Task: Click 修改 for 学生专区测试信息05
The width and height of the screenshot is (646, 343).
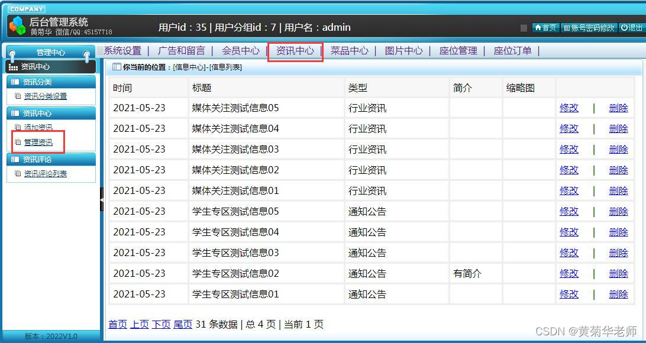Action: [x=569, y=211]
